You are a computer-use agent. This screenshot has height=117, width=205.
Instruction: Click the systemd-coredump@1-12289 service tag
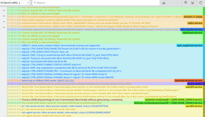pos(174,100)
